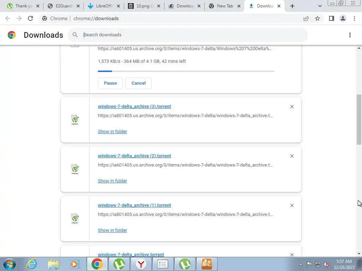Remove archive (3).torrent from list
Screen dimensions: 362x271
(292, 107)
